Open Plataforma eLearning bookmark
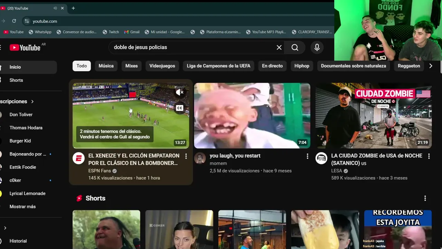442x249 pixels. [220, 32]
